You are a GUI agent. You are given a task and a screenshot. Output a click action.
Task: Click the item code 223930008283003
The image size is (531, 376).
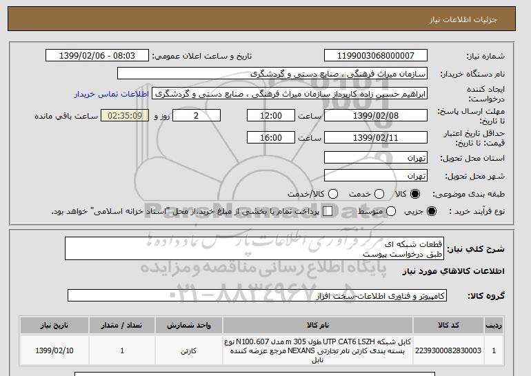[x=448, y=350]
